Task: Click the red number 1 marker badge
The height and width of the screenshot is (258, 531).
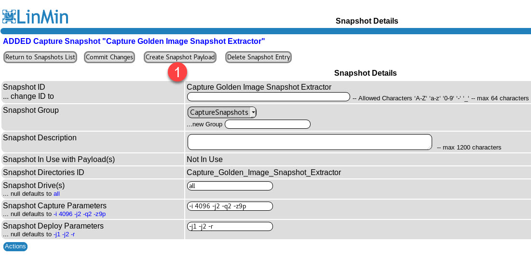Action: tap(177, 72)
